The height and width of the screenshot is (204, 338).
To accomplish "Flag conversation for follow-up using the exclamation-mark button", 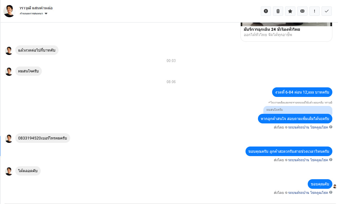I will pos(315,11).
